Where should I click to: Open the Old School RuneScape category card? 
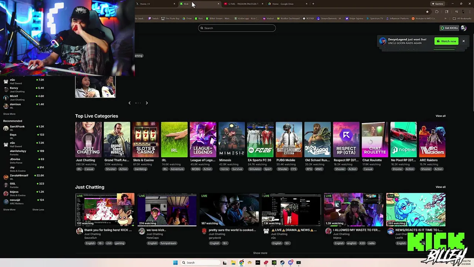(x=318, y=139)
